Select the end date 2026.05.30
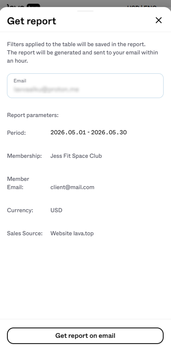The height and width of the screenshot is (351, 171). point(109,133)
